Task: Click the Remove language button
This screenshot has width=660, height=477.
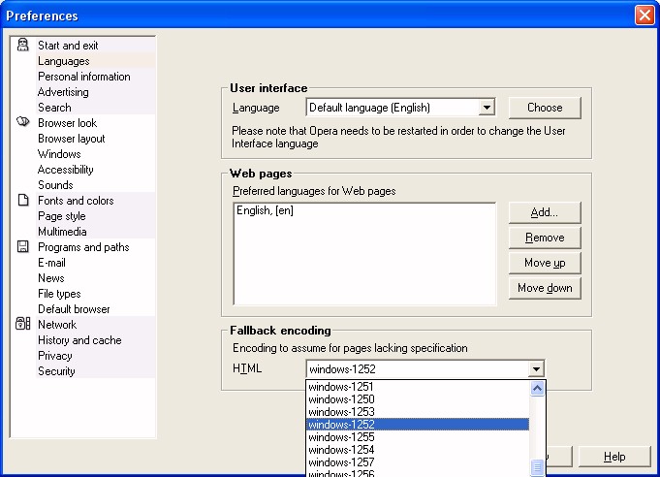Action: pos(545,238)
